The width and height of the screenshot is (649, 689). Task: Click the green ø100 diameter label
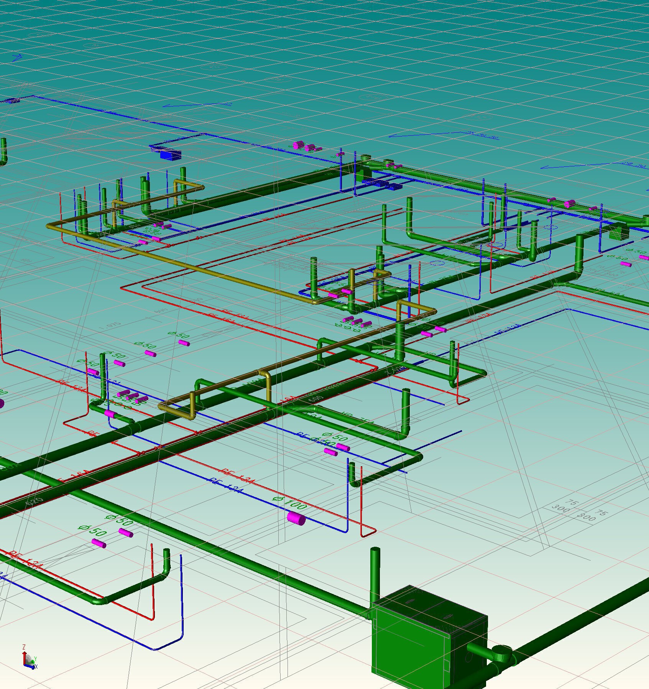click(x=290, y=502)
